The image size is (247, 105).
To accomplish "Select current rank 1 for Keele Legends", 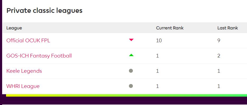I will pos(157,71).
